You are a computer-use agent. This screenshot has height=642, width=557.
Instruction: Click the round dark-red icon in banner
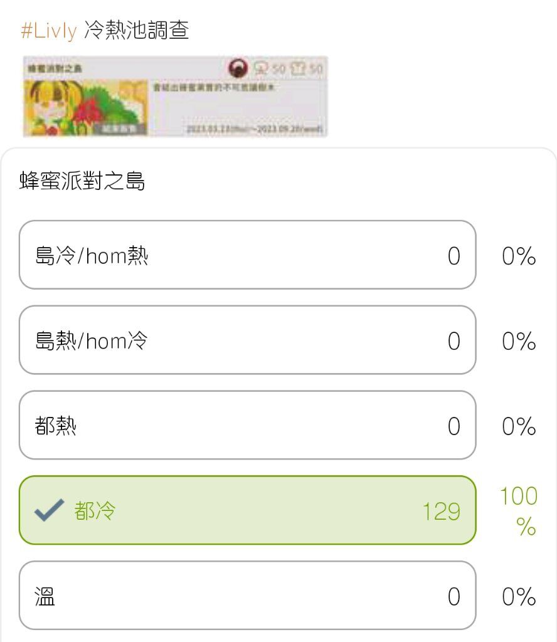point(238,68)
